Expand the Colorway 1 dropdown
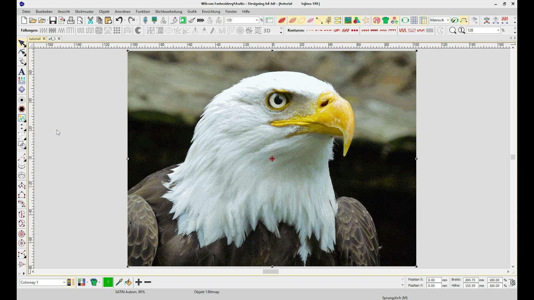The width and height of the screenshot is (534, 300). [x=64, y=282]
